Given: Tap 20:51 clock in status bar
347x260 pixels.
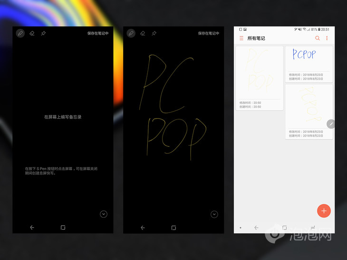Looking at the screenshot, I should [325, 29].
